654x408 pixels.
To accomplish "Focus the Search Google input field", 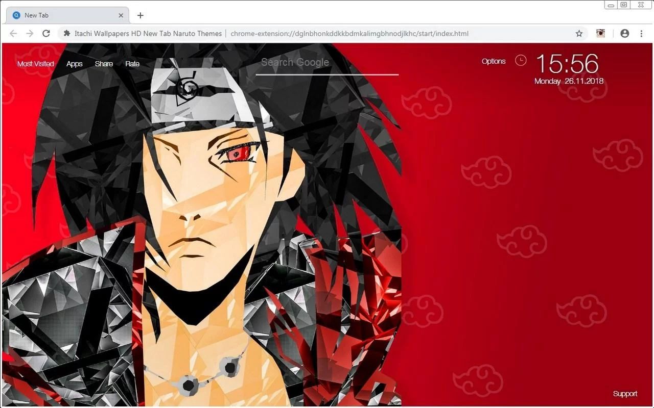I will click(327, 63).
